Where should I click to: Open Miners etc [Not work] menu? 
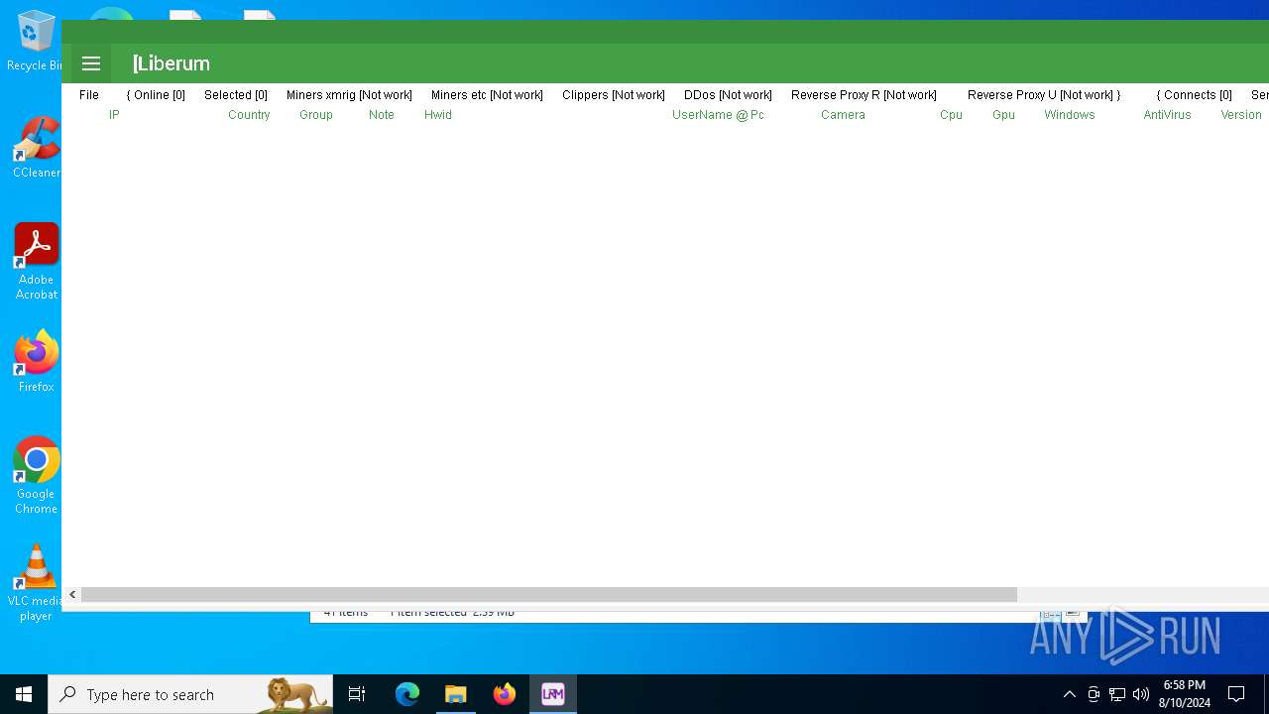(487, 95)
